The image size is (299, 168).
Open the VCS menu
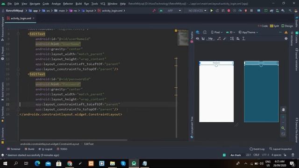pyautogui.click(x=103, y=4)
